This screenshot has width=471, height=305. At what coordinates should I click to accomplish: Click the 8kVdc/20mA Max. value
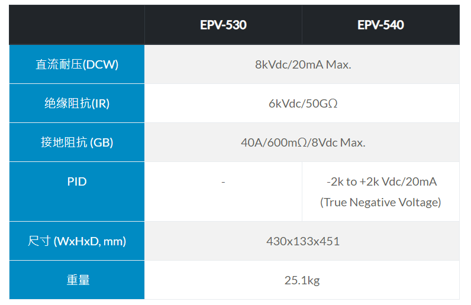303,64
